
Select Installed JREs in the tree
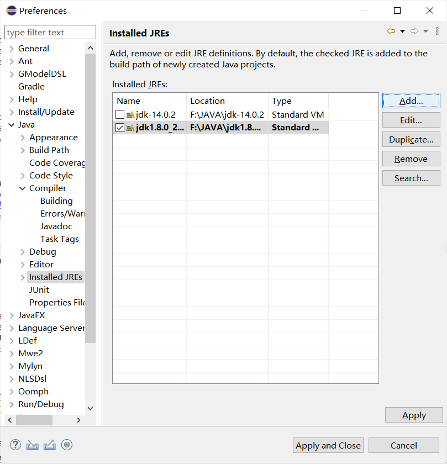click(x=56, y=277)
